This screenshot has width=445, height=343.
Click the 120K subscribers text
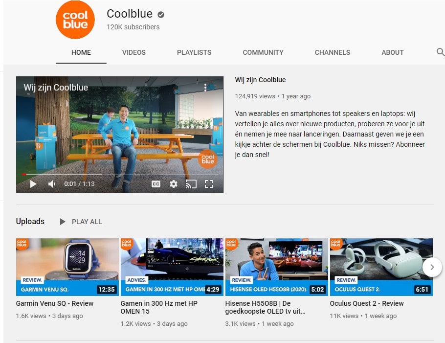133,27
